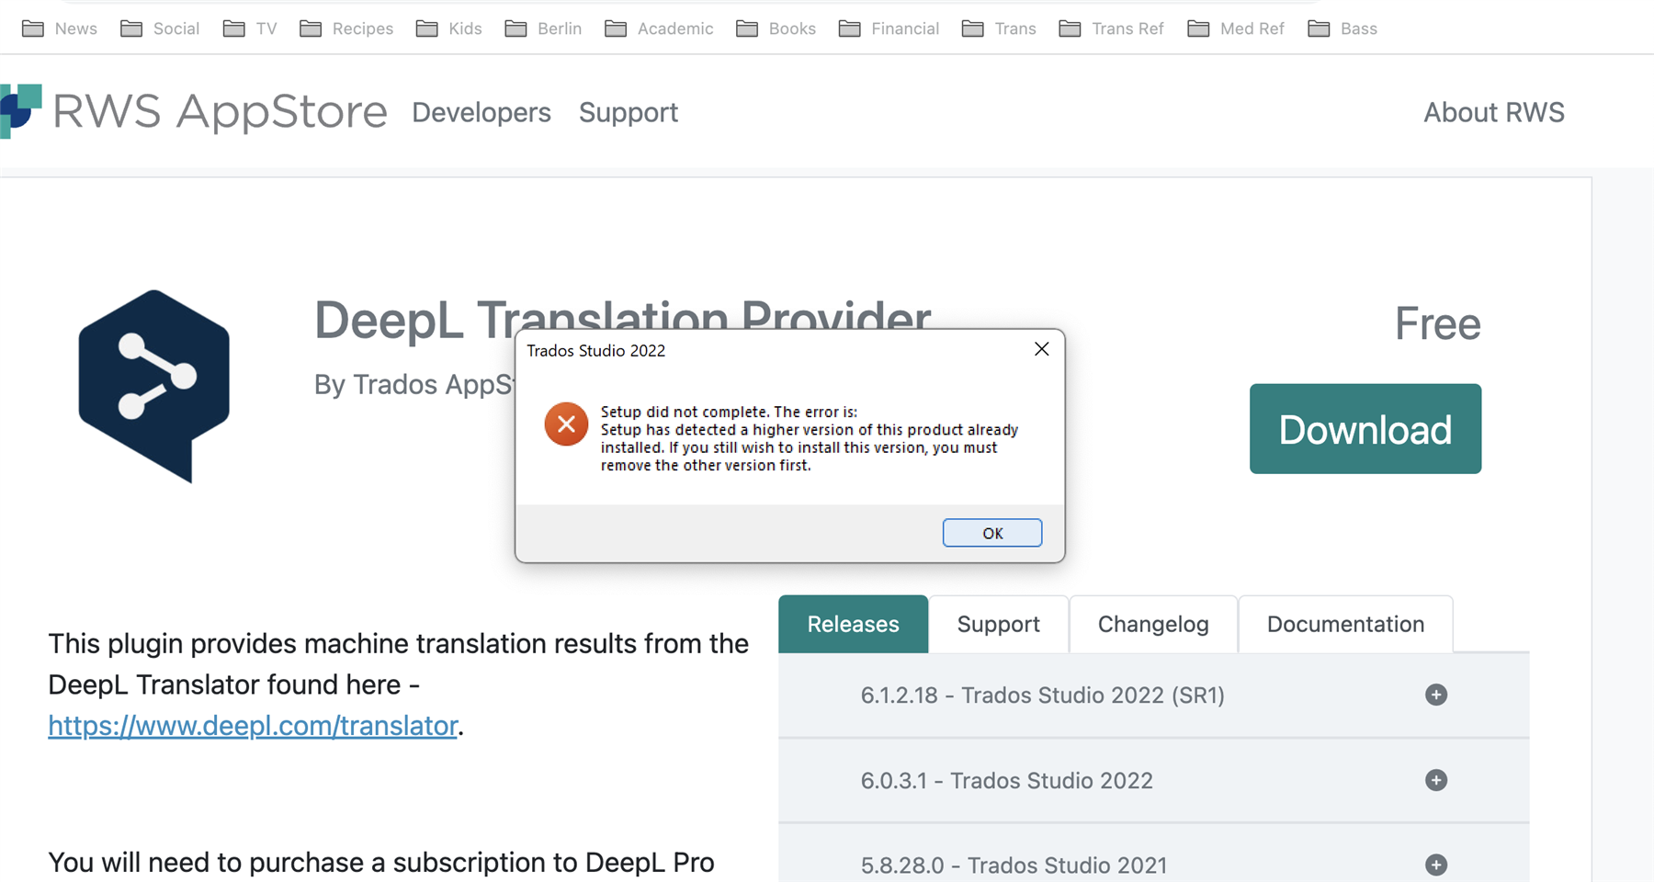Click the RWS AppStore logo

(x=195, y=111)
